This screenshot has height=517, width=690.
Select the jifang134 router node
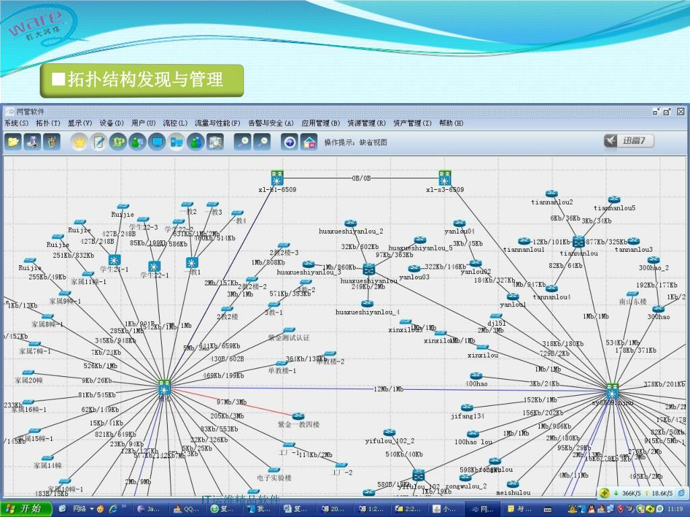[467, 407]
